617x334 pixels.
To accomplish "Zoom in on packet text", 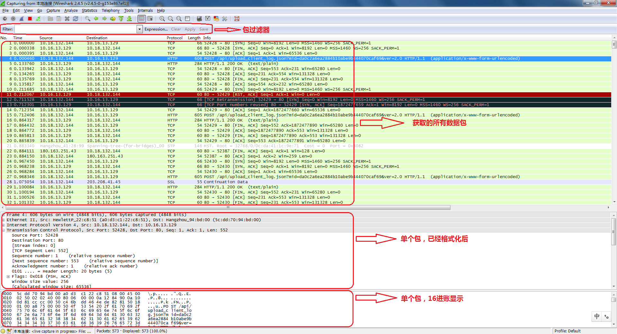I will coord(162,19).
